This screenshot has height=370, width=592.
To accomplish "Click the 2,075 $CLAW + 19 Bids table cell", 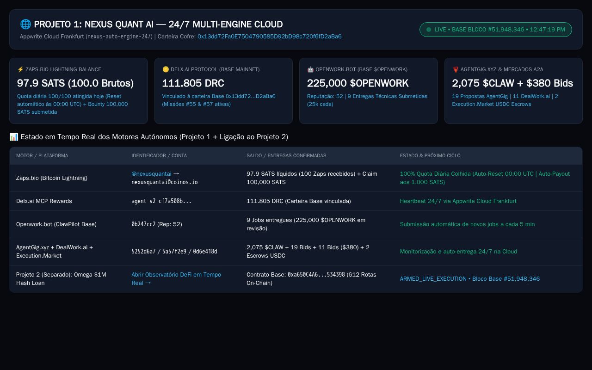I will pyautogui.click(x=308, y=252).
